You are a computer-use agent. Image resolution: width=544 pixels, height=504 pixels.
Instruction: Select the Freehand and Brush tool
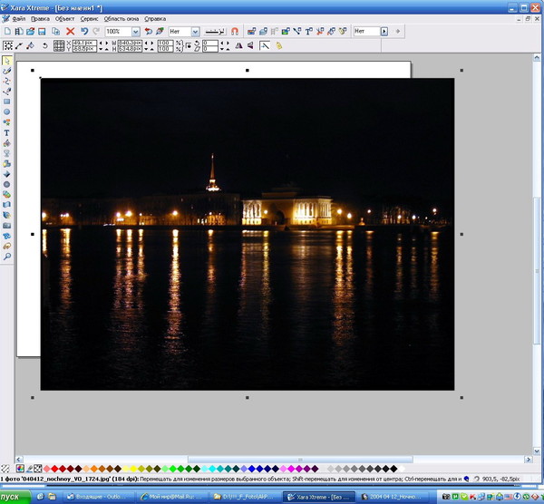(6, 71)
